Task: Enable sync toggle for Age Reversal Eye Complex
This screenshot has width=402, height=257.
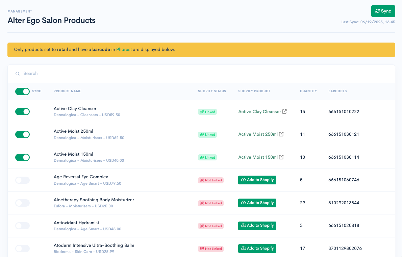Action: (22, 180)
